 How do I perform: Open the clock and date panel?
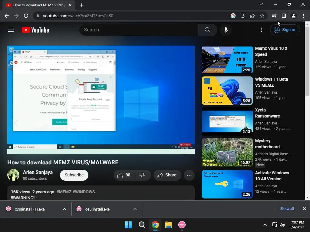[x=297, y=225]
